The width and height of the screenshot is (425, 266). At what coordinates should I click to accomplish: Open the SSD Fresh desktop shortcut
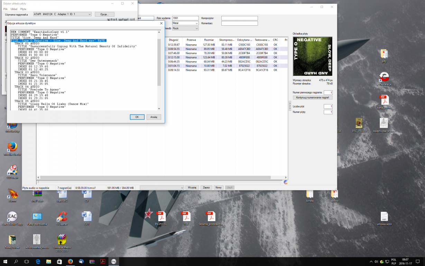click(x=12, y=172)
